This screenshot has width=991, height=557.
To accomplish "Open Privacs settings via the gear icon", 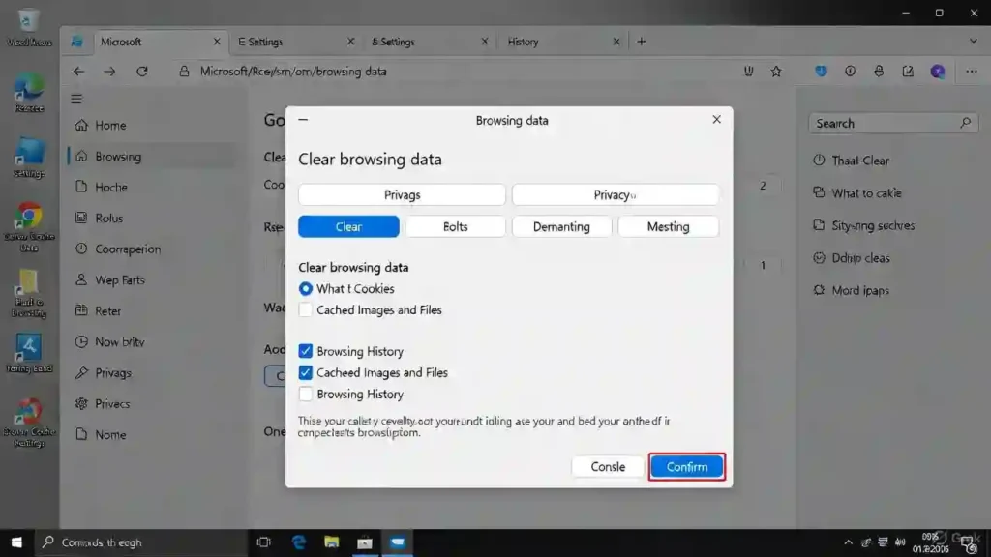I will [x=82, y=403].
